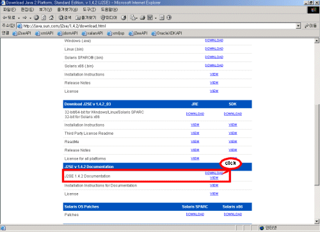
Task: Click SDK VIEW link for Release Notes
Action: point(233,150)
